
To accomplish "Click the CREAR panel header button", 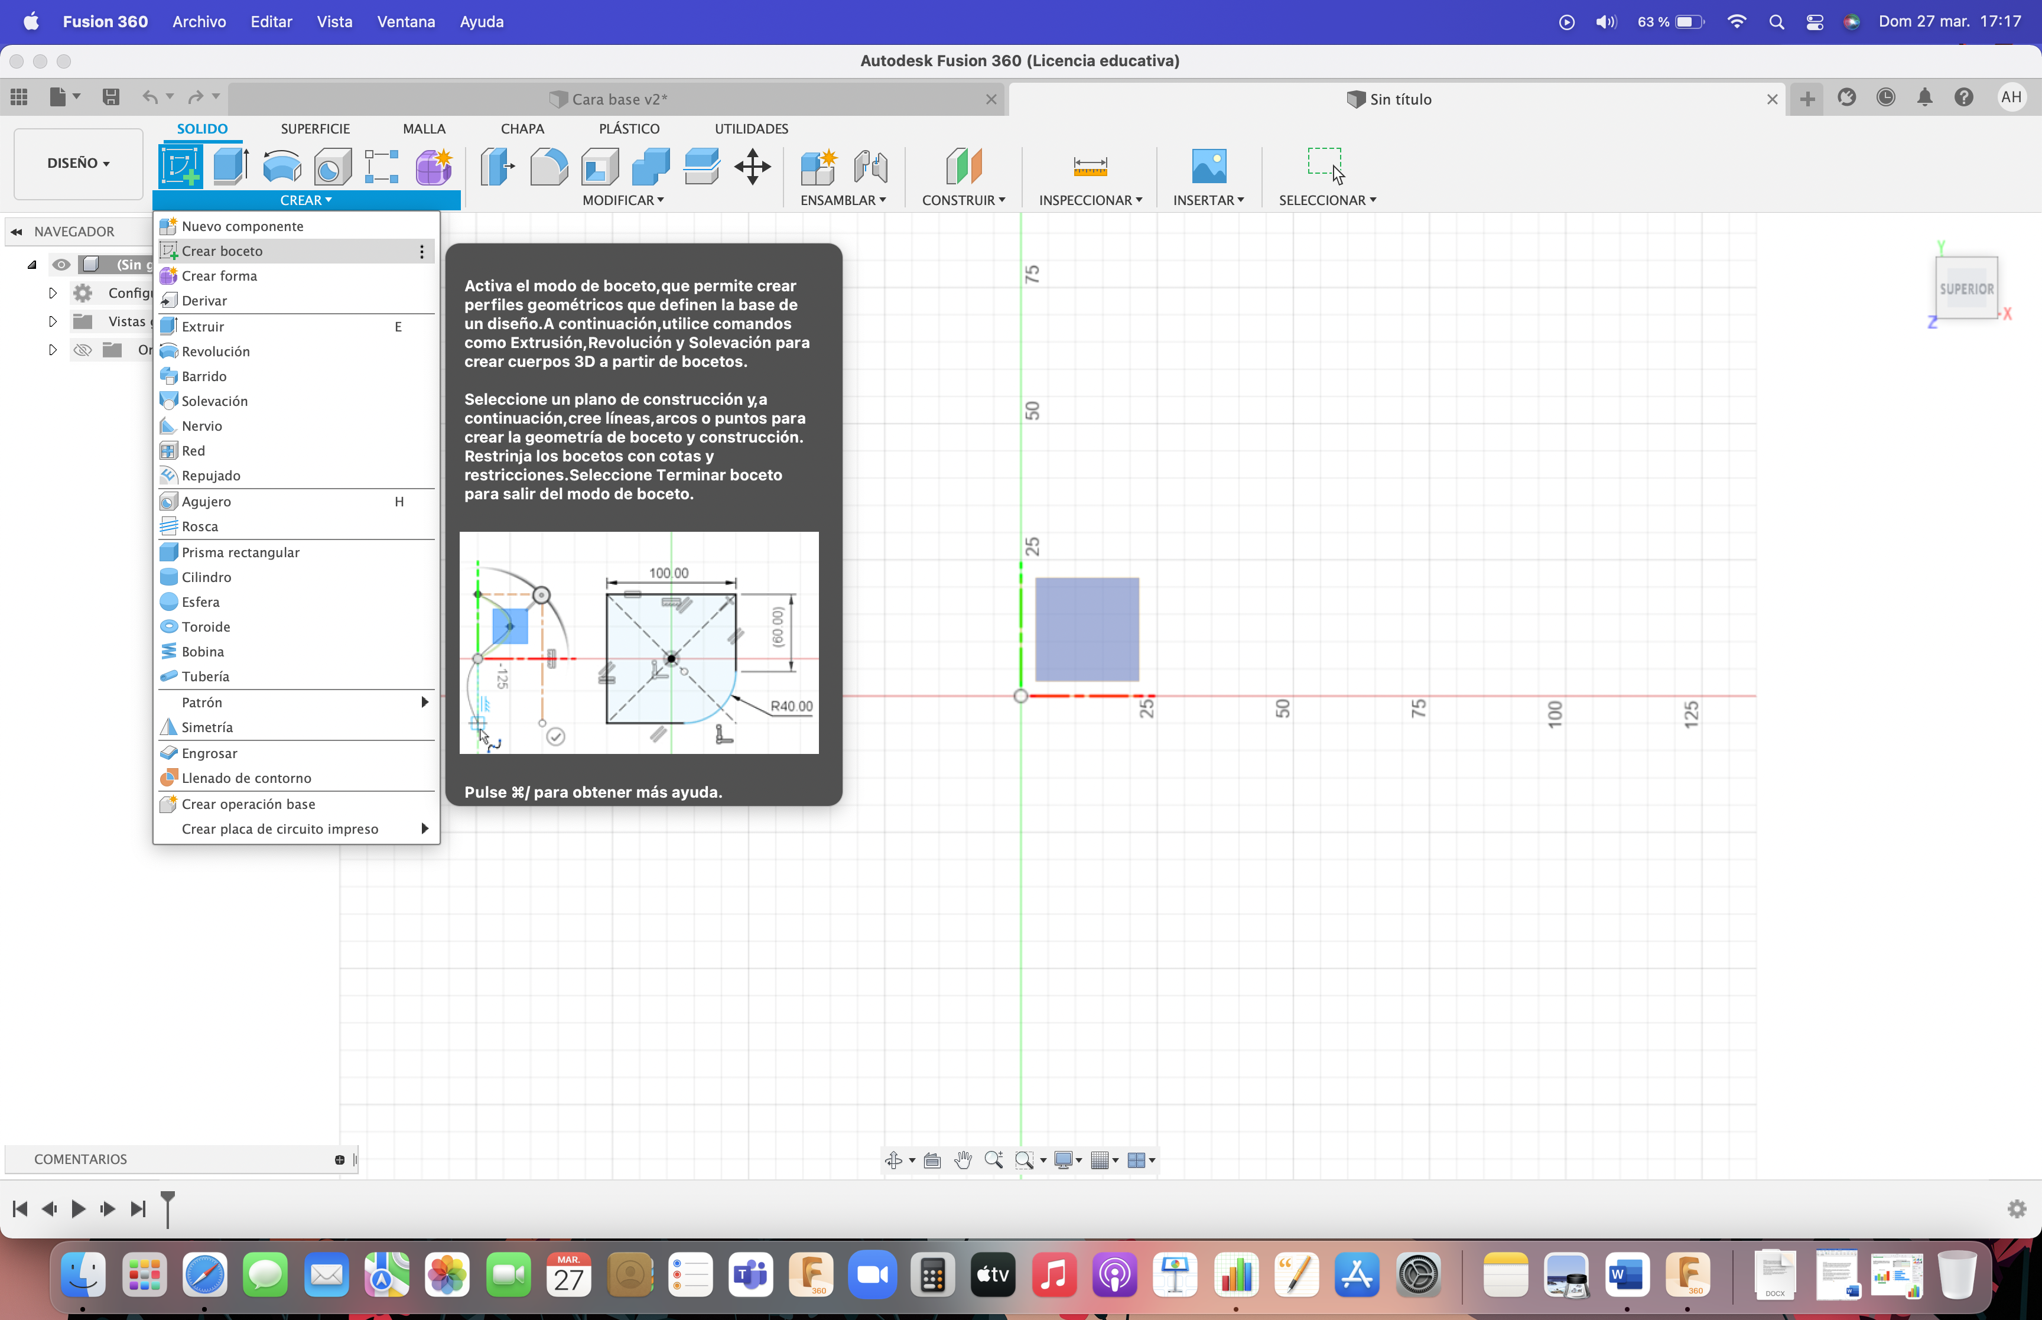I will tap(306, 200).
